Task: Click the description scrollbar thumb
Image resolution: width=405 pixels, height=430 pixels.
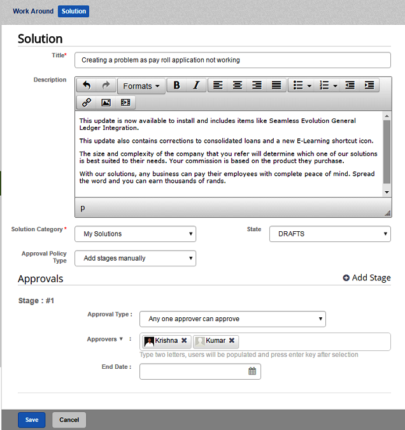Action: 387,152
